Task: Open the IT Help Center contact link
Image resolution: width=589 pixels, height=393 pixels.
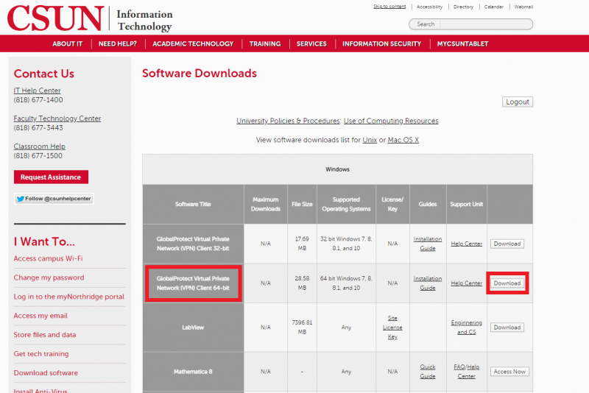Action: tap(37, 91)
